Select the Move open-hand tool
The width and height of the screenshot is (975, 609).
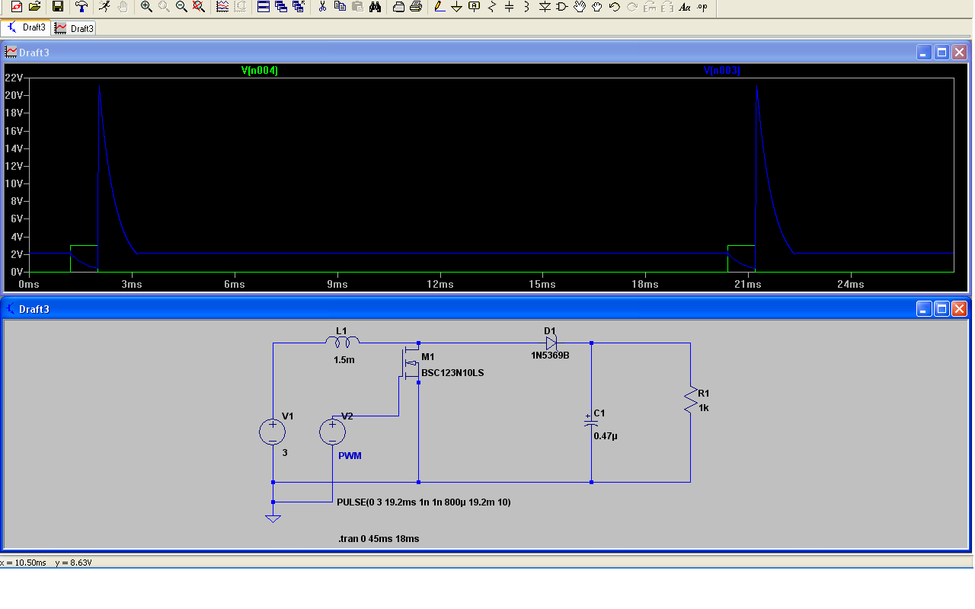[x=580, y=7]
